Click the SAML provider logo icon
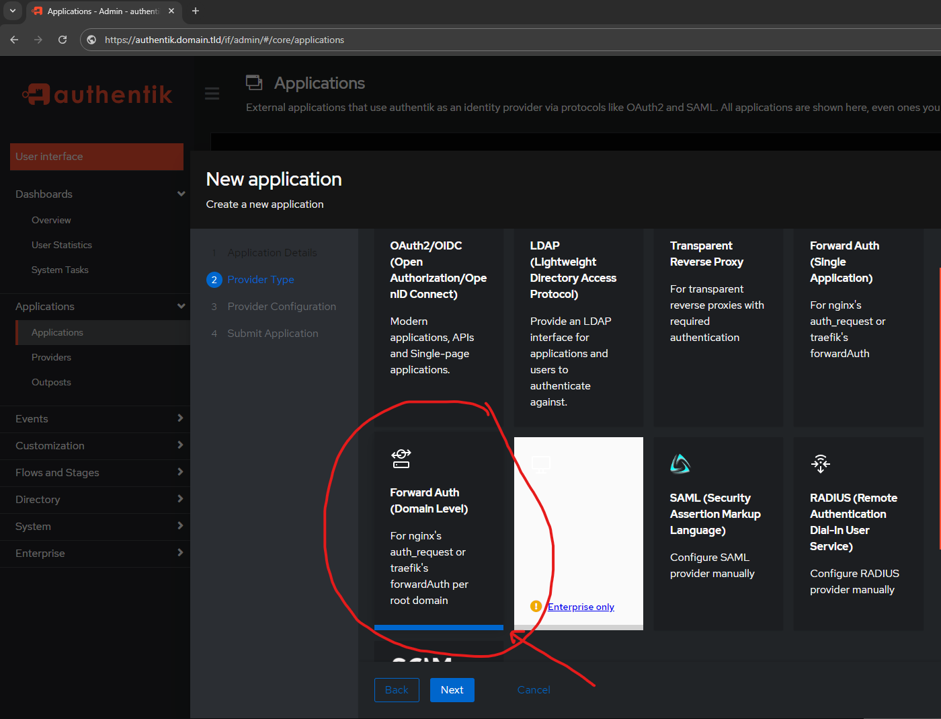 tap(680, 463)
